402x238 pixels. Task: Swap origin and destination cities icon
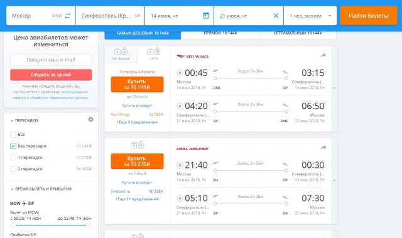[68, 16]
